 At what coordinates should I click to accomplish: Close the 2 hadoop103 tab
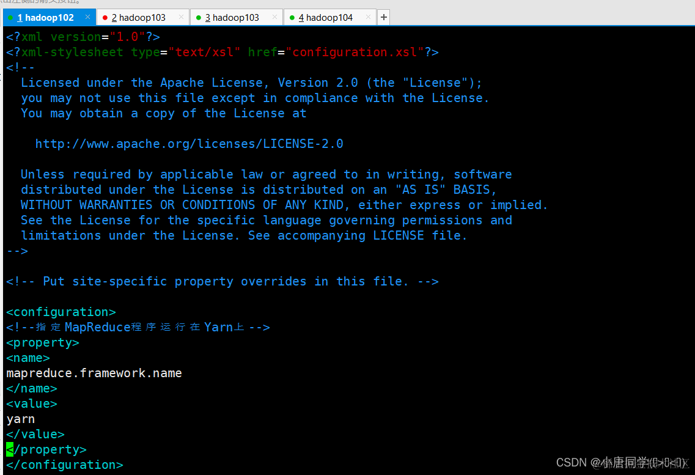182,17
